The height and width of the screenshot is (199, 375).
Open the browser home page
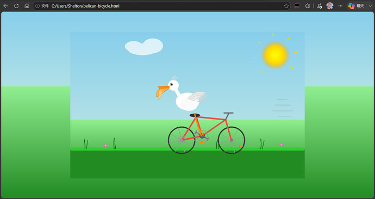pyautogui.click(x=27, y=6)
